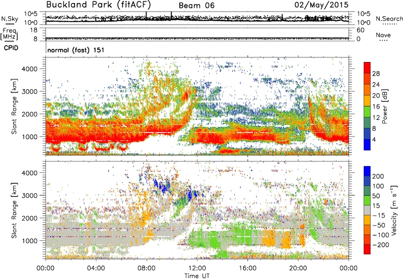
Task: Click the 2000 km tick on velocity panel
Action: pos(29,218)
